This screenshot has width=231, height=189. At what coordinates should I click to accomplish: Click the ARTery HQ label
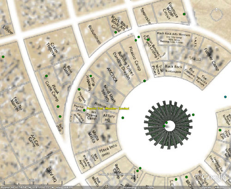tap(109, 118)
